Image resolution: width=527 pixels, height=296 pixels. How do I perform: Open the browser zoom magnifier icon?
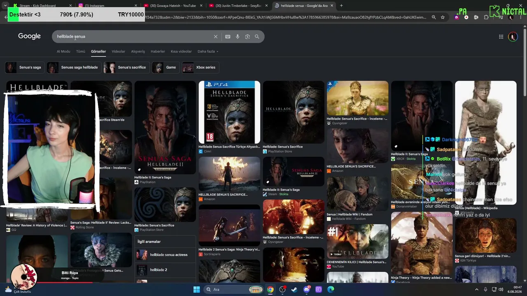click(x=434, y=17)
